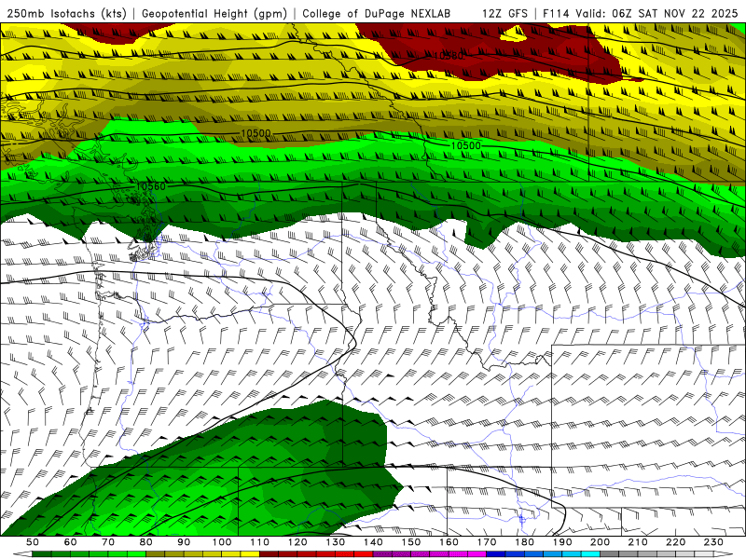The width and height of the screenshot is (746, 559).
Task: Click the 10560 height contour label
Action: click(x=150, y=186)
